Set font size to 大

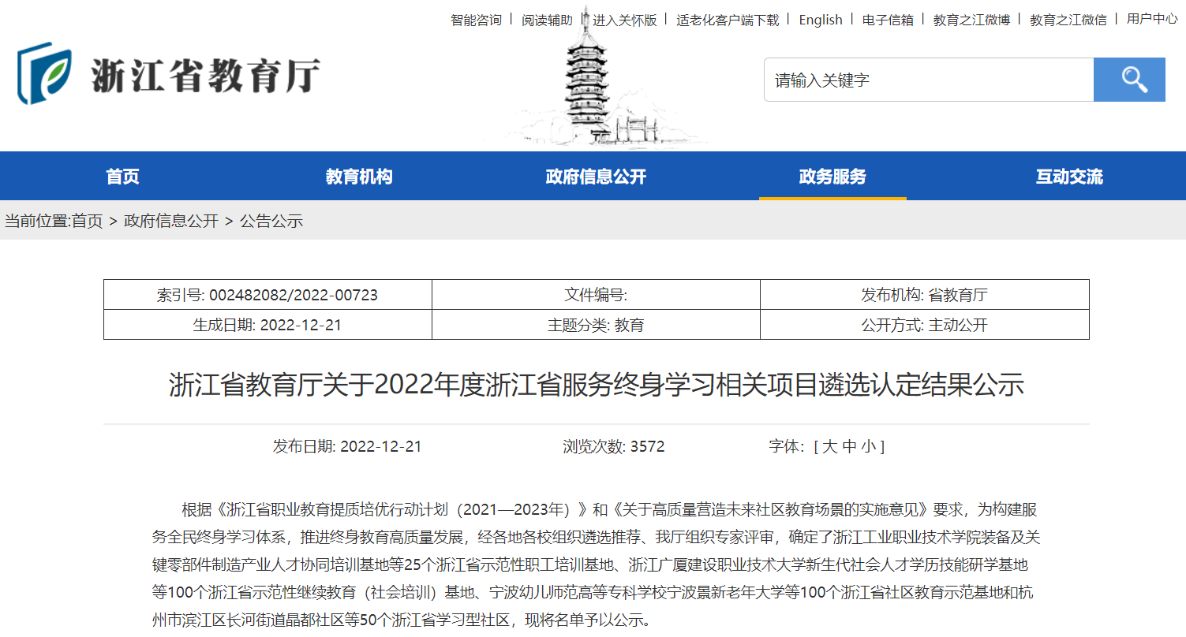(x=829, y=447)
